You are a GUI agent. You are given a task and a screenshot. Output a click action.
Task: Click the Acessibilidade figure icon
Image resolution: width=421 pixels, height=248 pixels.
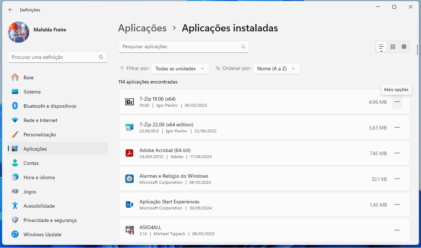15,206
